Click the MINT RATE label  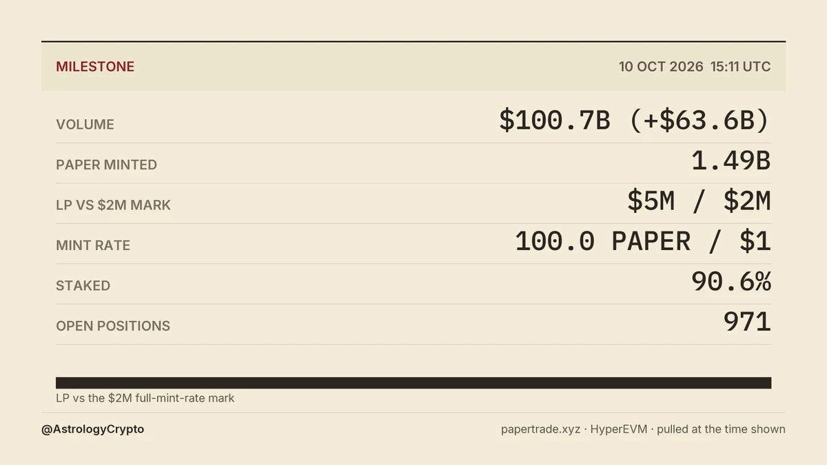(93, 245)
